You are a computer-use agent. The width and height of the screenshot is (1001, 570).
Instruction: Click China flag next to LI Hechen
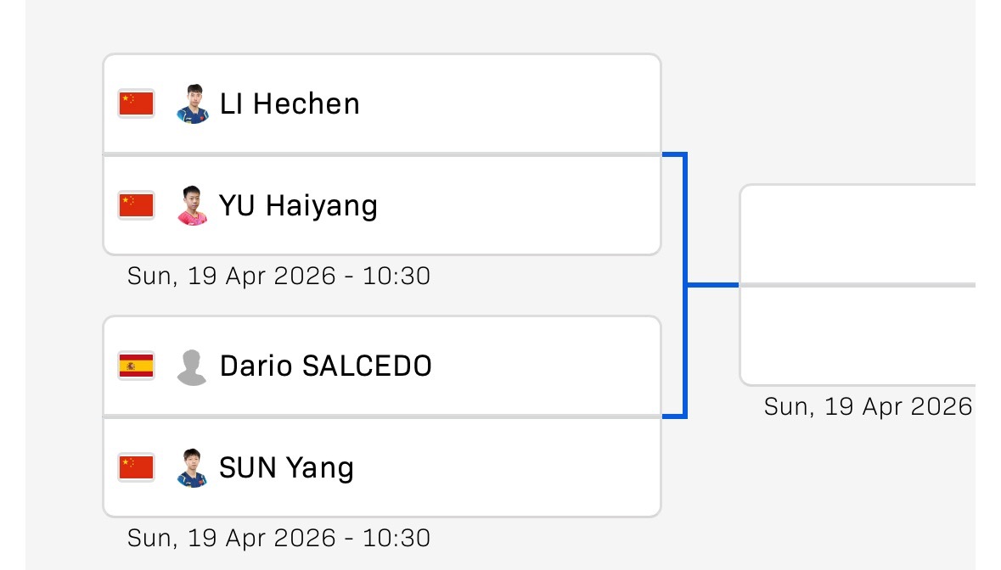136,103
